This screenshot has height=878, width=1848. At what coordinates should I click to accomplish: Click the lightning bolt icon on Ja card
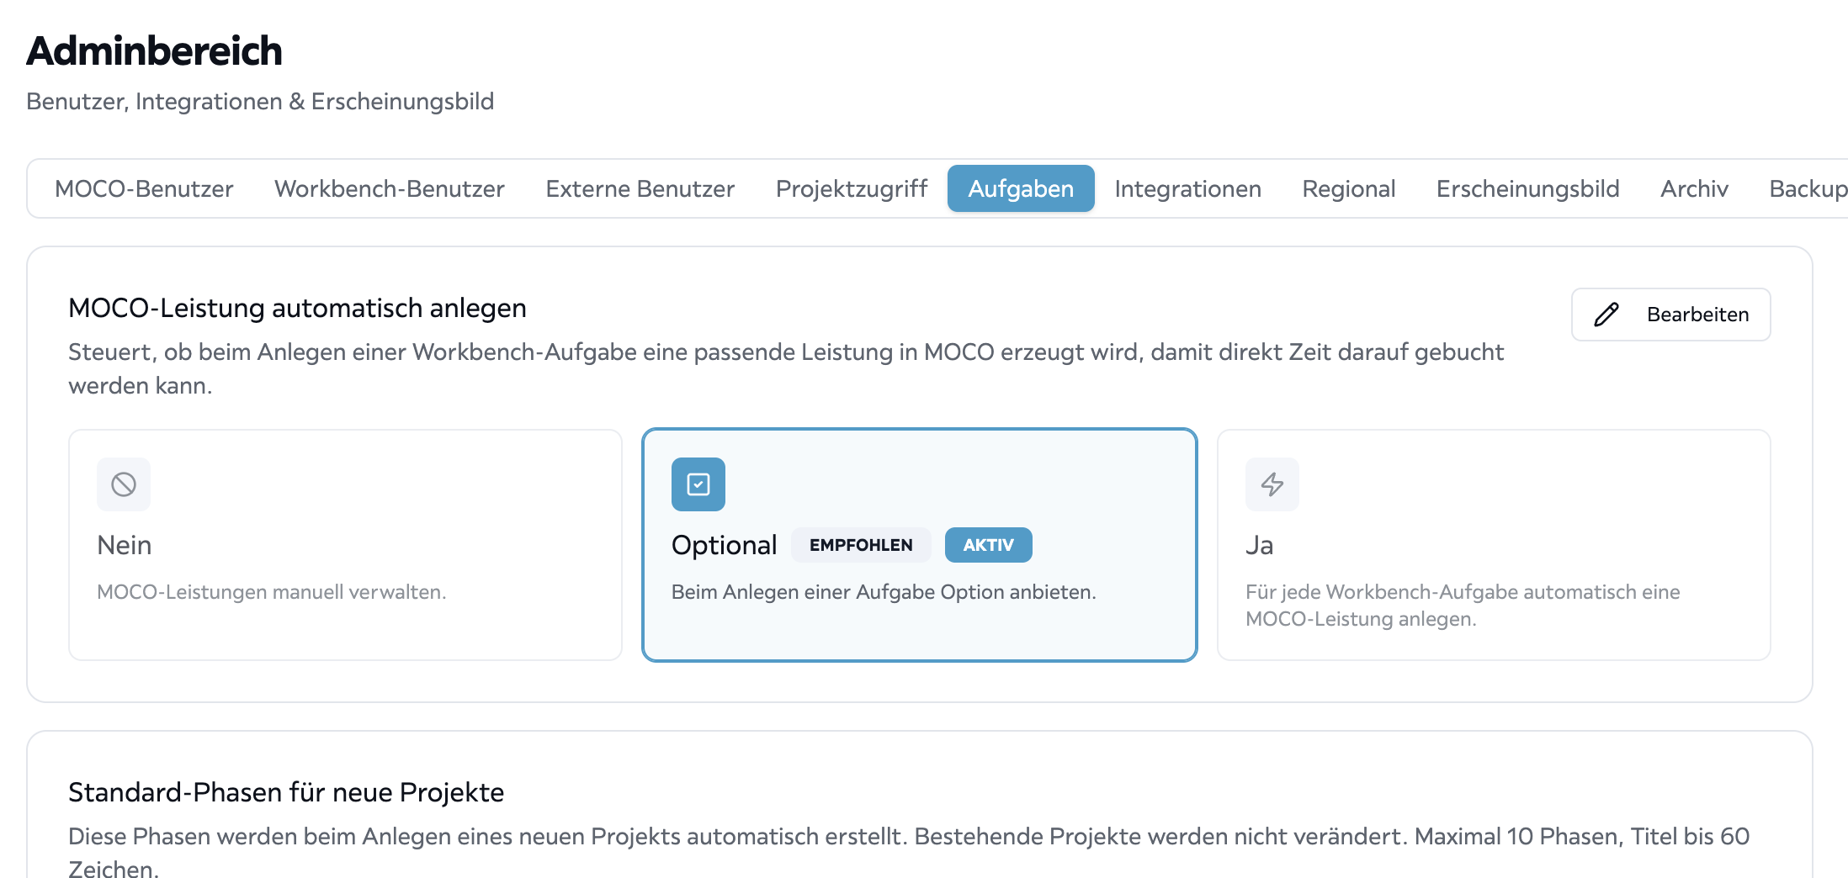tap(1272, 484)
